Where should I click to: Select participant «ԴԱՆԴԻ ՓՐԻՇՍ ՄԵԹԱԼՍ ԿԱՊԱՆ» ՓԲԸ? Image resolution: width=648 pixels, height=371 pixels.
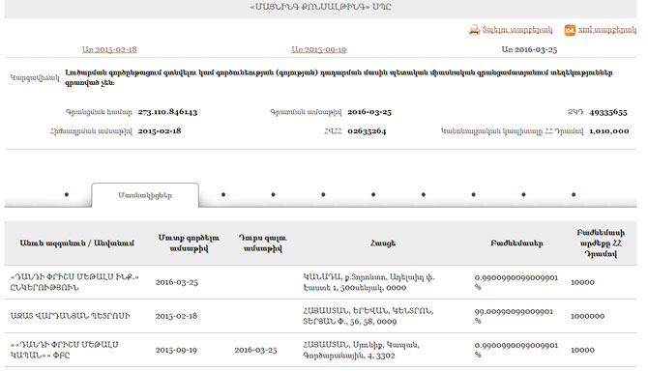(x=65, y=350)
